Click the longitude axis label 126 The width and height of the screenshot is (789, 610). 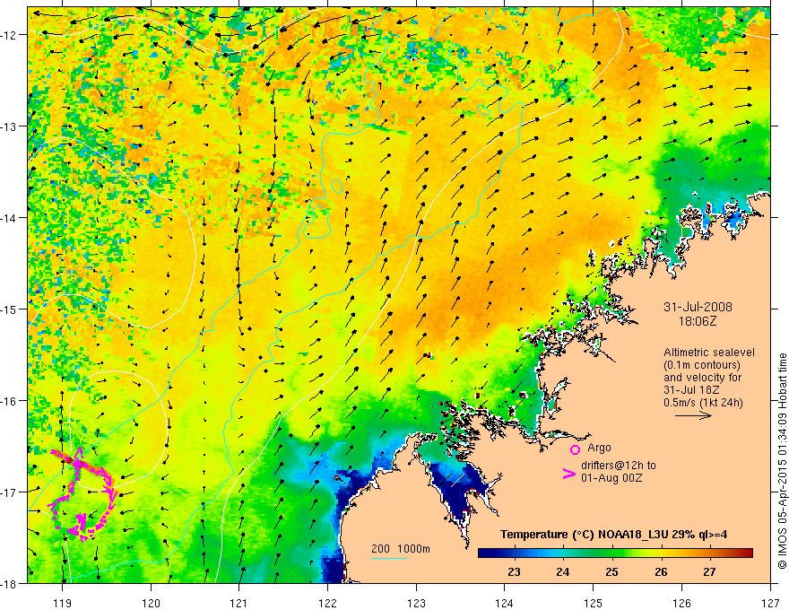click(x=681, y=603)
